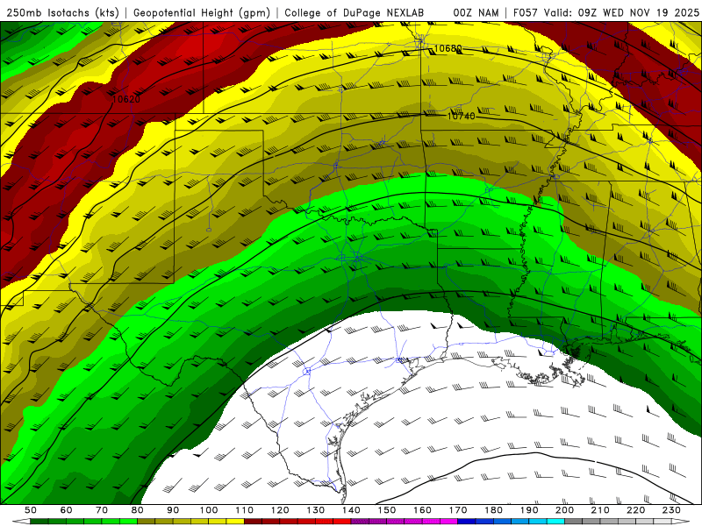
Task: Click the 220 value on the color scale
Action: [635, 510]
